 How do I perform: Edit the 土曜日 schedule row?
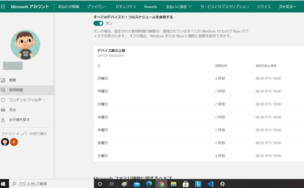pyautogui.click(x=199, y=155)
